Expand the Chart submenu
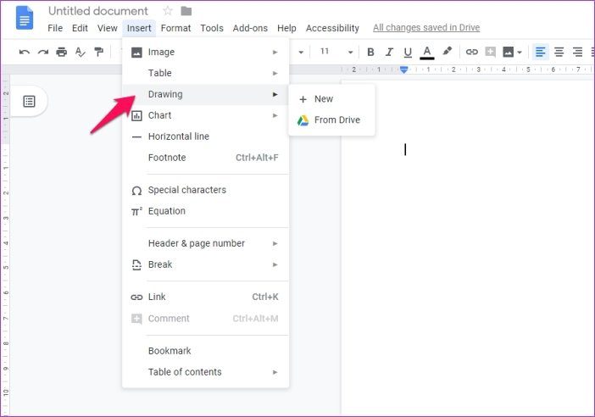The height and width of the screenshot is (417, 595). (x=205, y=115)
